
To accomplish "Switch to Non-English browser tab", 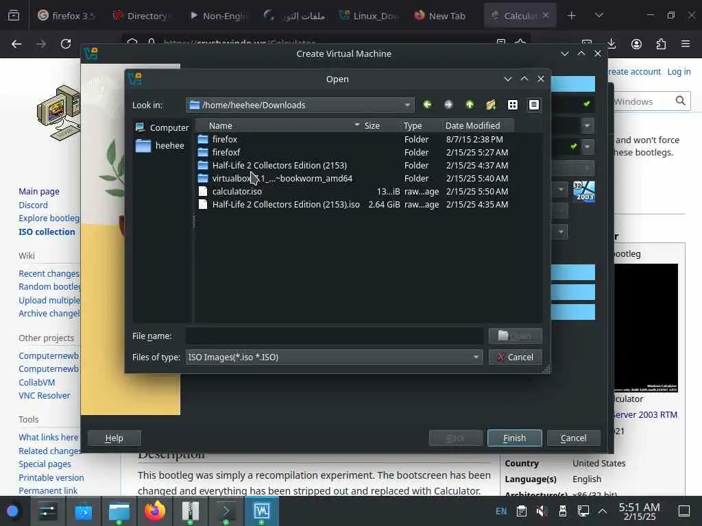I will coord(217,16).
